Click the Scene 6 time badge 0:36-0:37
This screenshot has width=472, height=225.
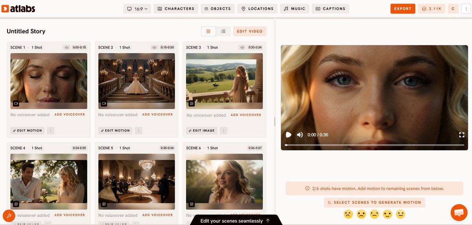pyautogui.click(x=255, y=148)
